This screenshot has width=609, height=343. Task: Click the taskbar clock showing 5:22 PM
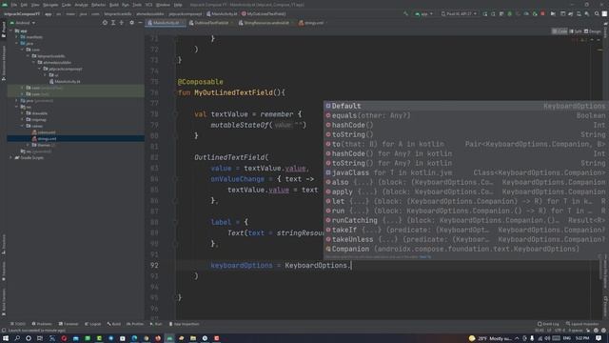[x=582, y=338]
